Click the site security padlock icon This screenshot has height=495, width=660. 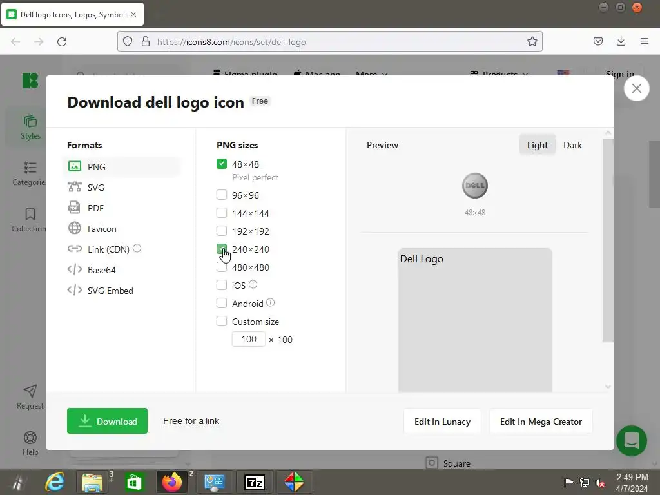(145, 41)
